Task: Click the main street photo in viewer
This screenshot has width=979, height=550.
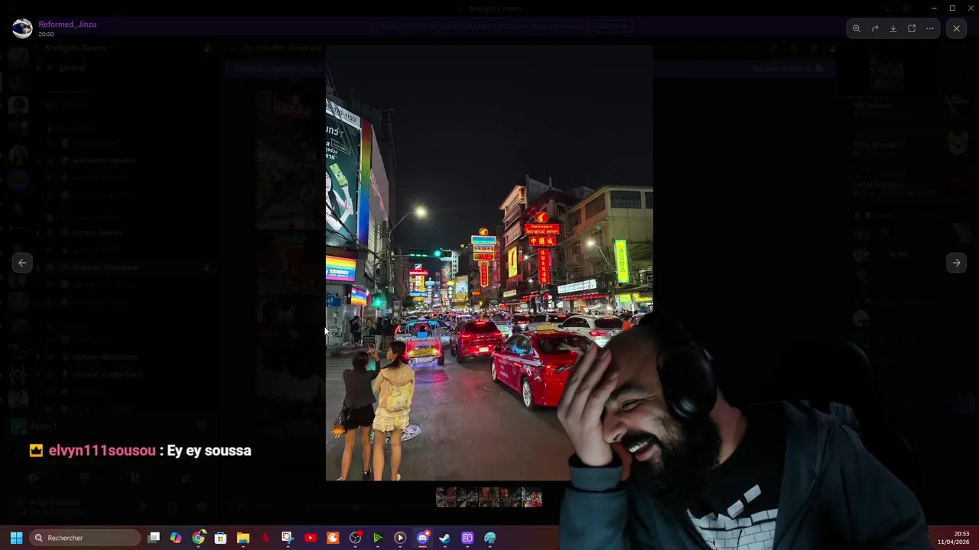Action: 489,263
